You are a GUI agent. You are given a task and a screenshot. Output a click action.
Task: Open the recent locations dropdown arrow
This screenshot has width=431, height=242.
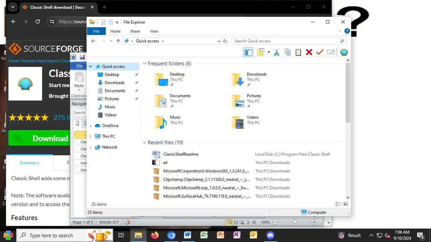tap(111, 41)
